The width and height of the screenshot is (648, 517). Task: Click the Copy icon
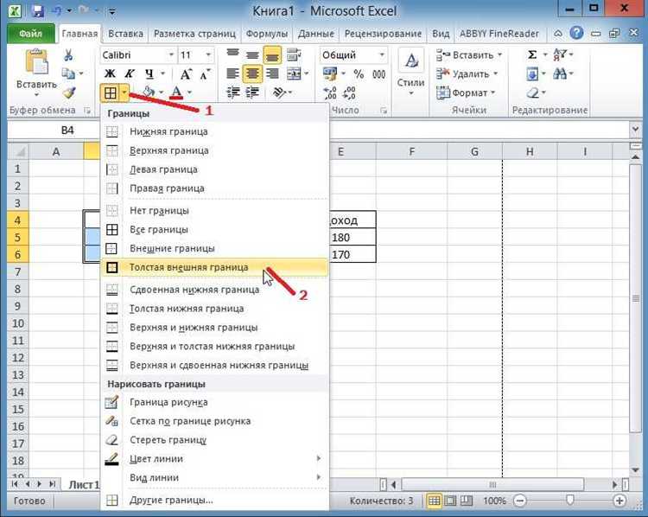pyautogui.click(x=68, y=73)
